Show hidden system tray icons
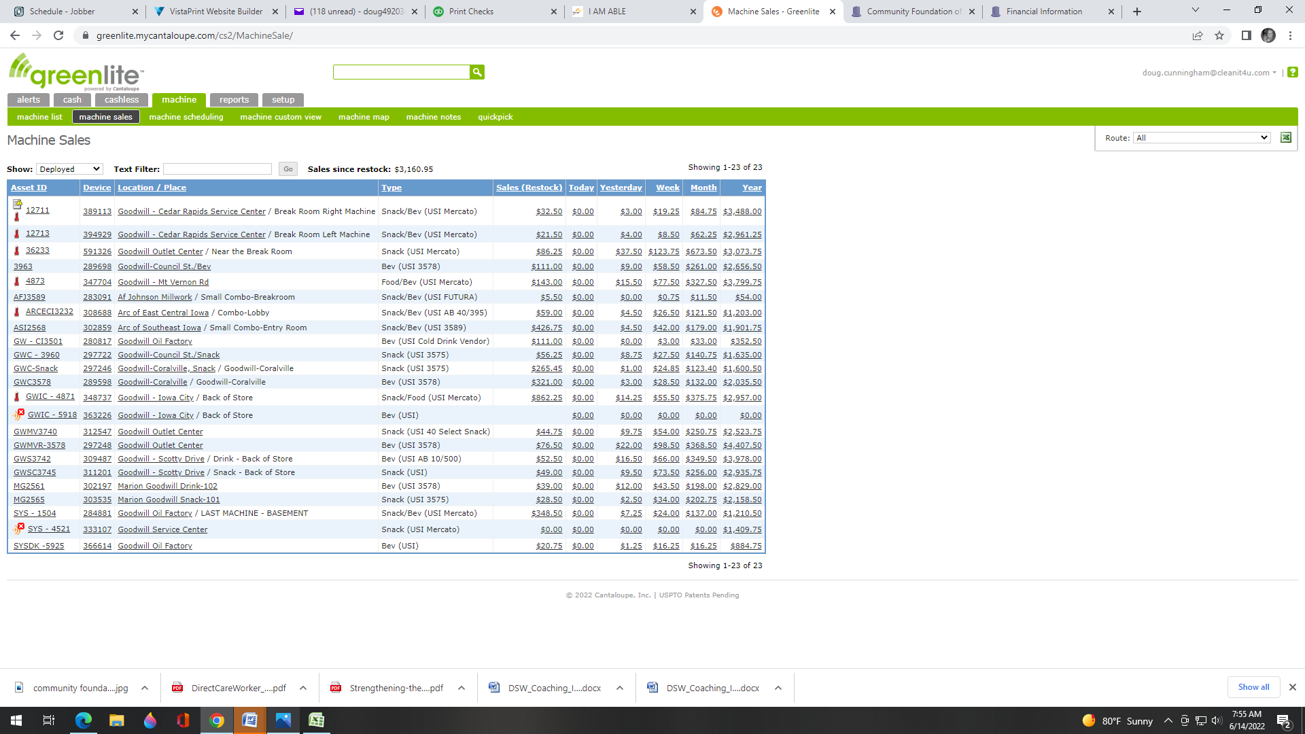This screenshot has width=1305, height=734. (x=1168, y=720)
